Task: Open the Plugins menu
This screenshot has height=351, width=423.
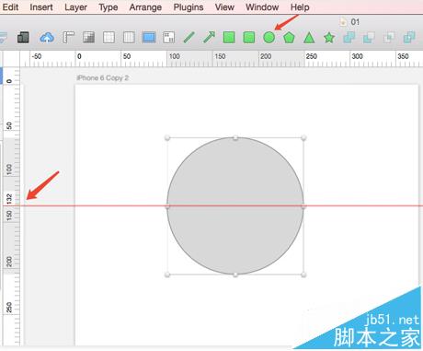Action: 189,6
